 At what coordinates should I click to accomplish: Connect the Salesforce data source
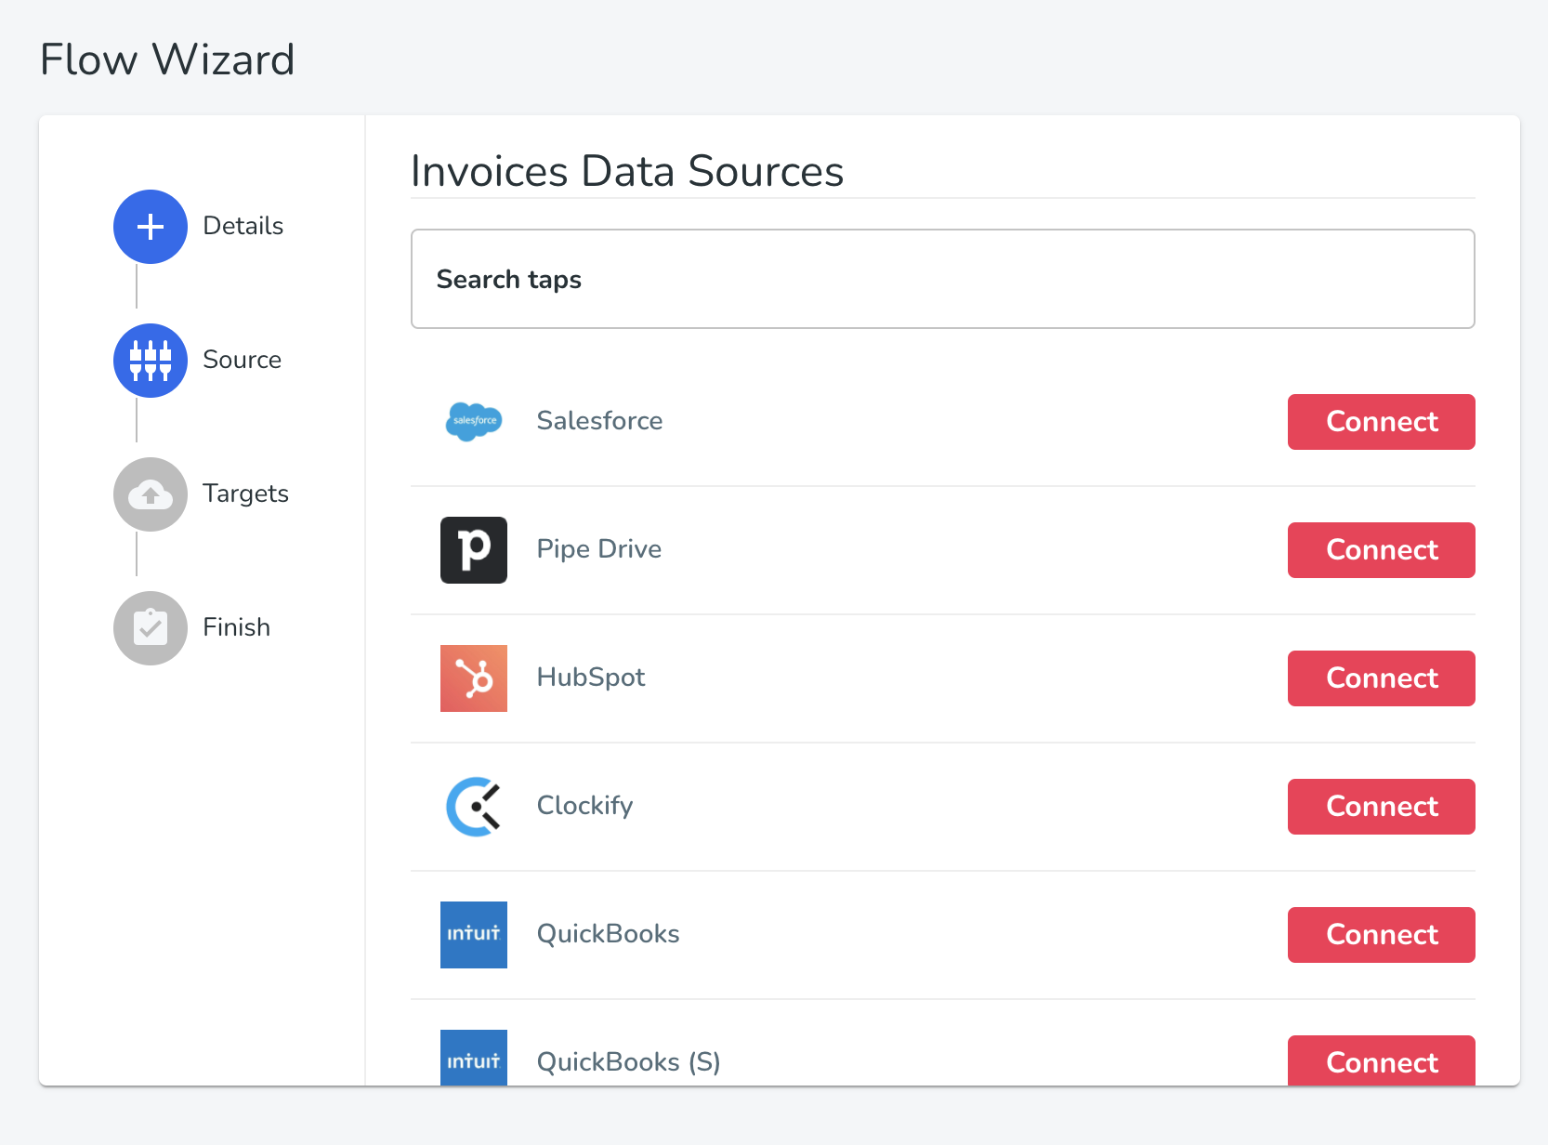pyautogui.click(x=1382, y=422)
